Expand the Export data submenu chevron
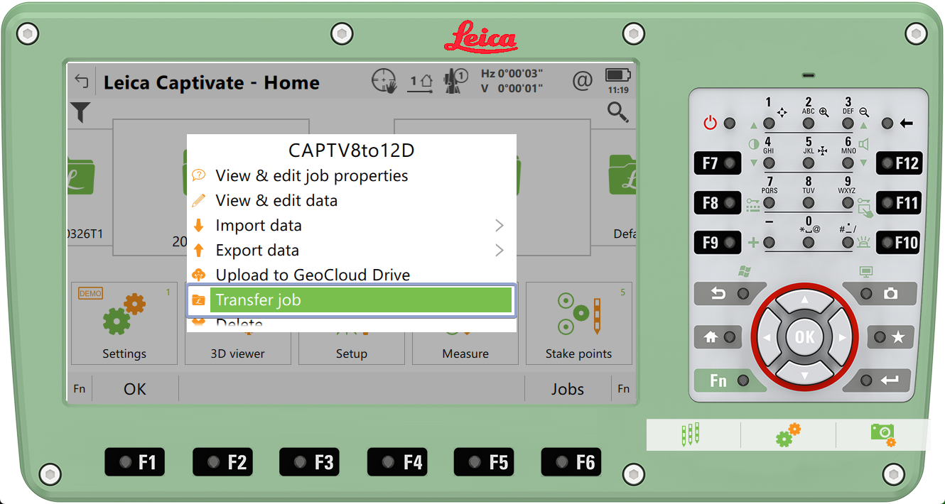This screenshot has height=504, width=945. [499, 250]
